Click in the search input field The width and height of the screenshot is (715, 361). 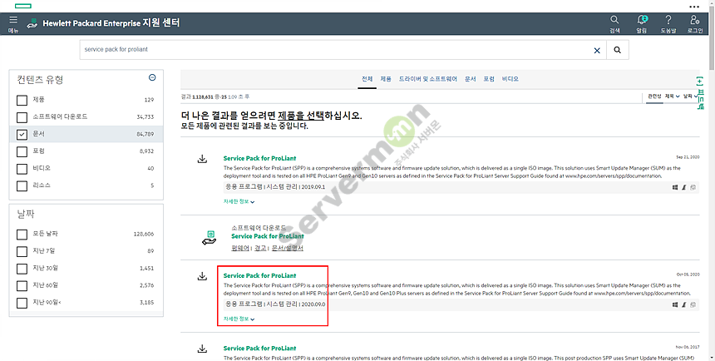pos(343,50)
